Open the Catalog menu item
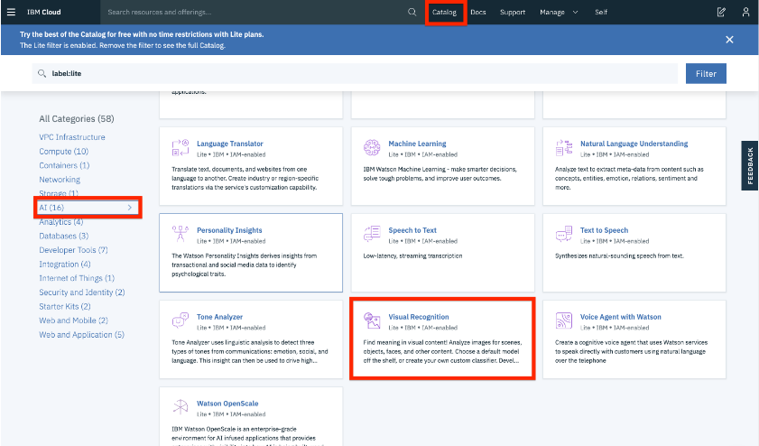Viewport: 759px width, 446px height. (x=444, y=12)
